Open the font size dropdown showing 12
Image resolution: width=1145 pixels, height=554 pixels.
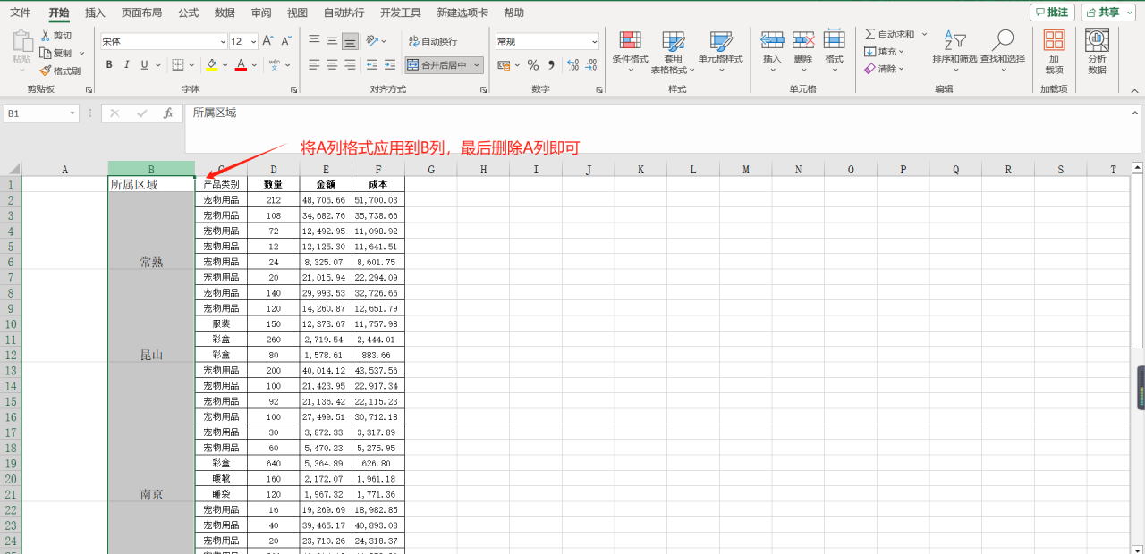254,41
